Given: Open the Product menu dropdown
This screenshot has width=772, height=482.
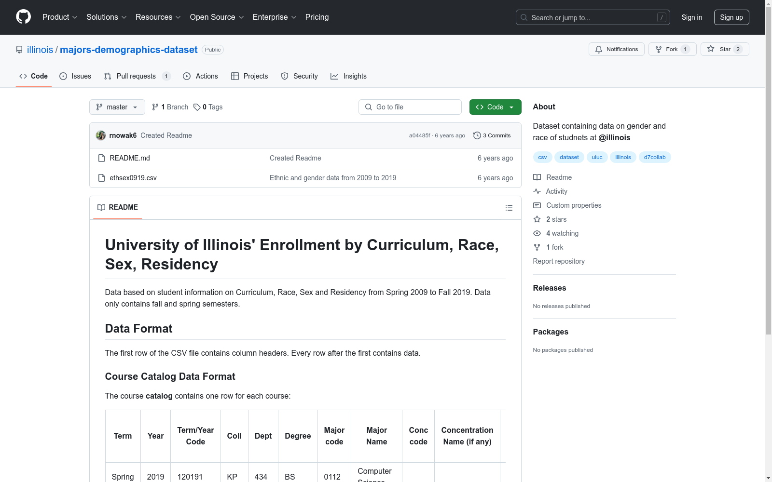Looking at the screenshot, I should pos(60,17).
